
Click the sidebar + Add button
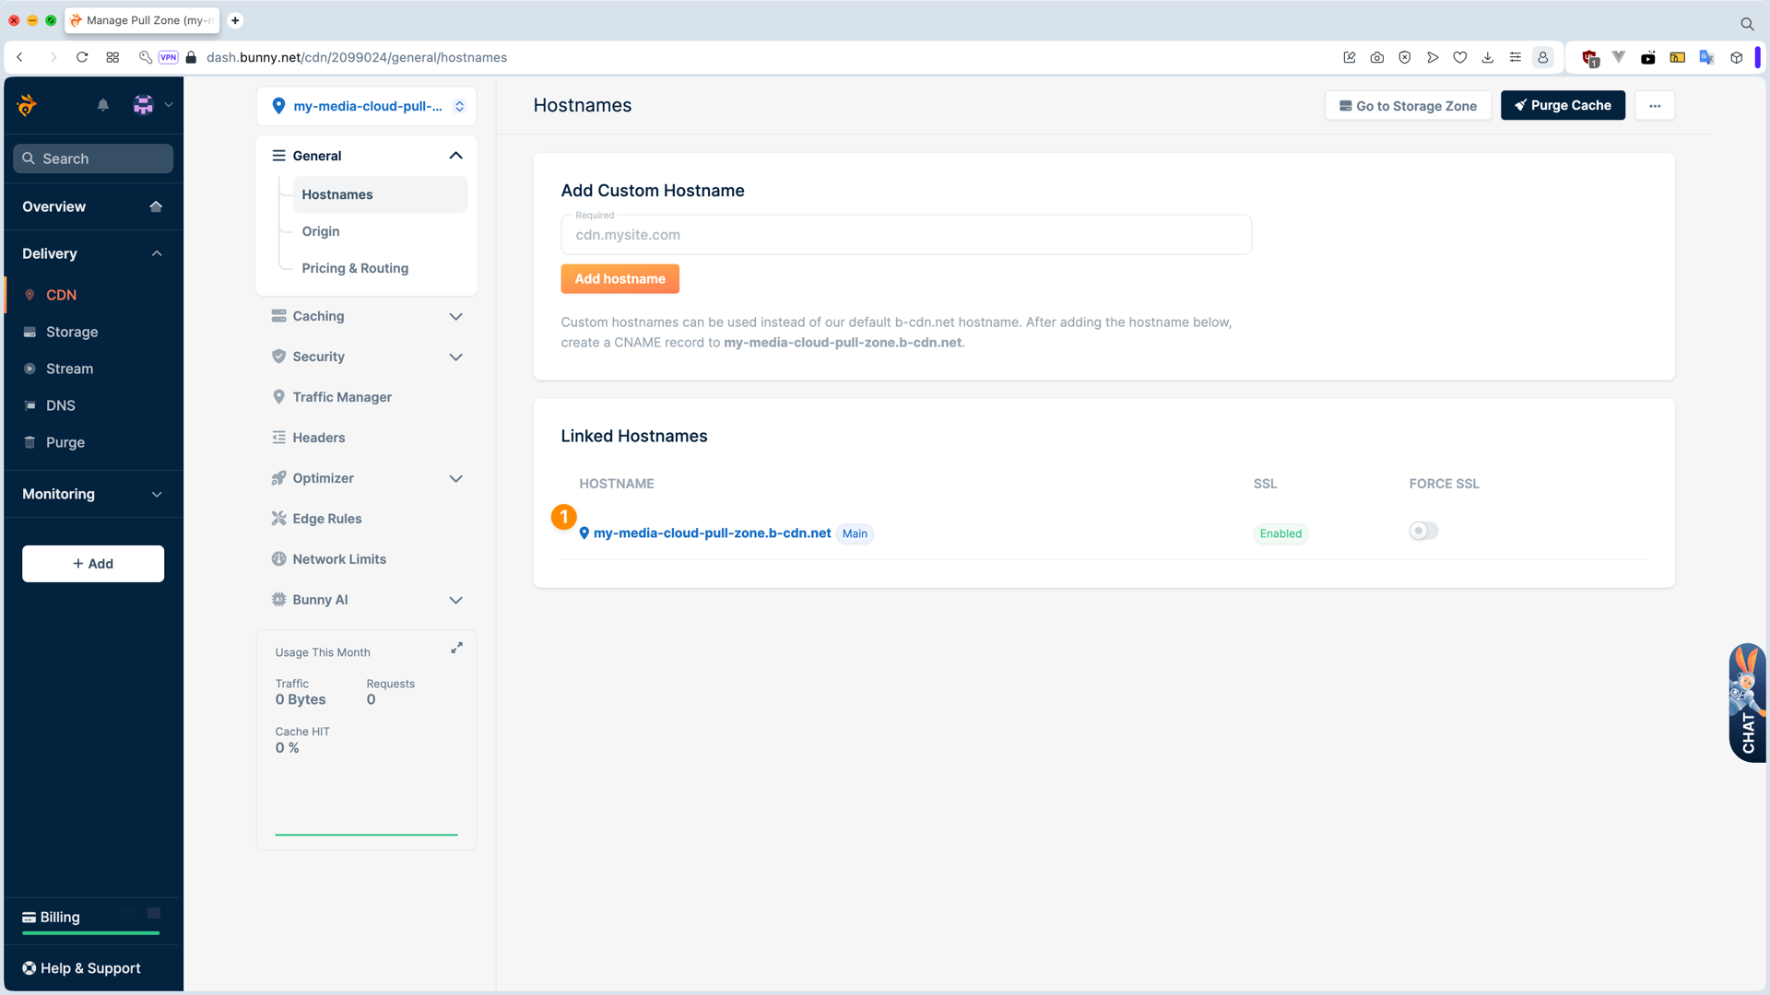[x=93, y=564]
